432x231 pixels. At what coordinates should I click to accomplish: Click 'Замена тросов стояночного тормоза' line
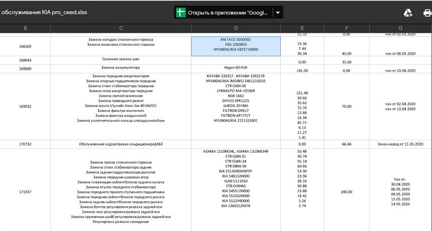pos(121,162)
